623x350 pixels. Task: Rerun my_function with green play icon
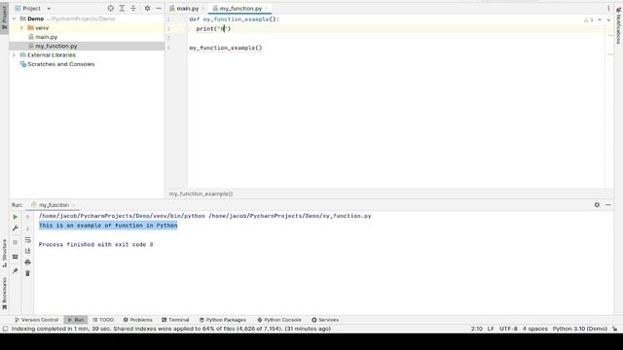[x=16, y=217]
